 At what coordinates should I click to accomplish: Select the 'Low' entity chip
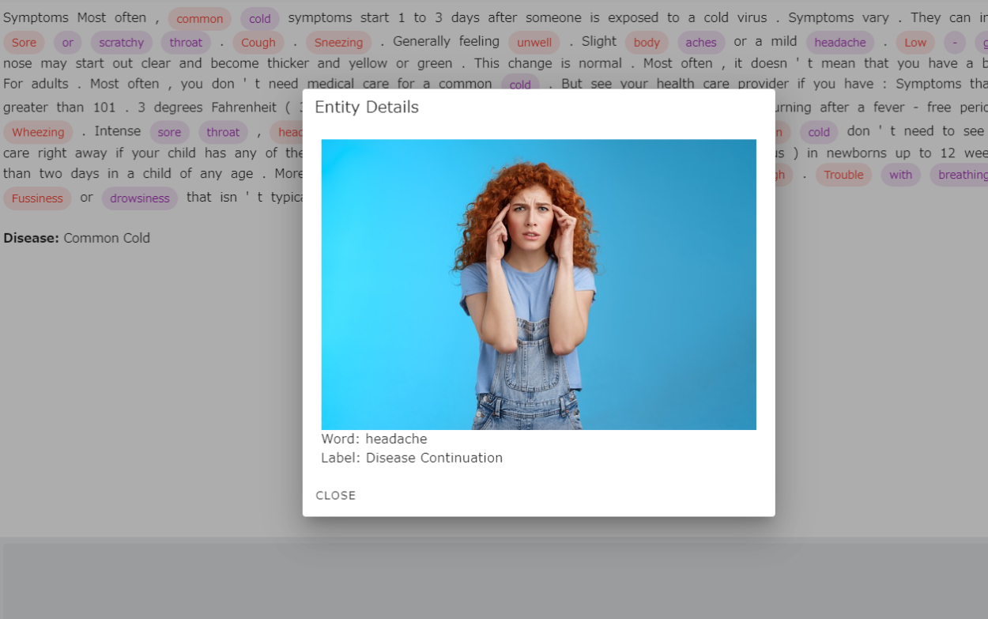click(x=915, y=43)
